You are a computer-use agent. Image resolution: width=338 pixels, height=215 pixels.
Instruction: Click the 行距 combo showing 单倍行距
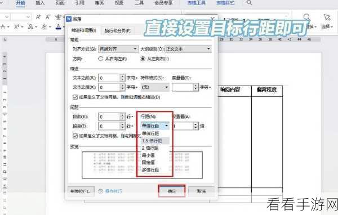pyautogui.click(x=155, y=126)
